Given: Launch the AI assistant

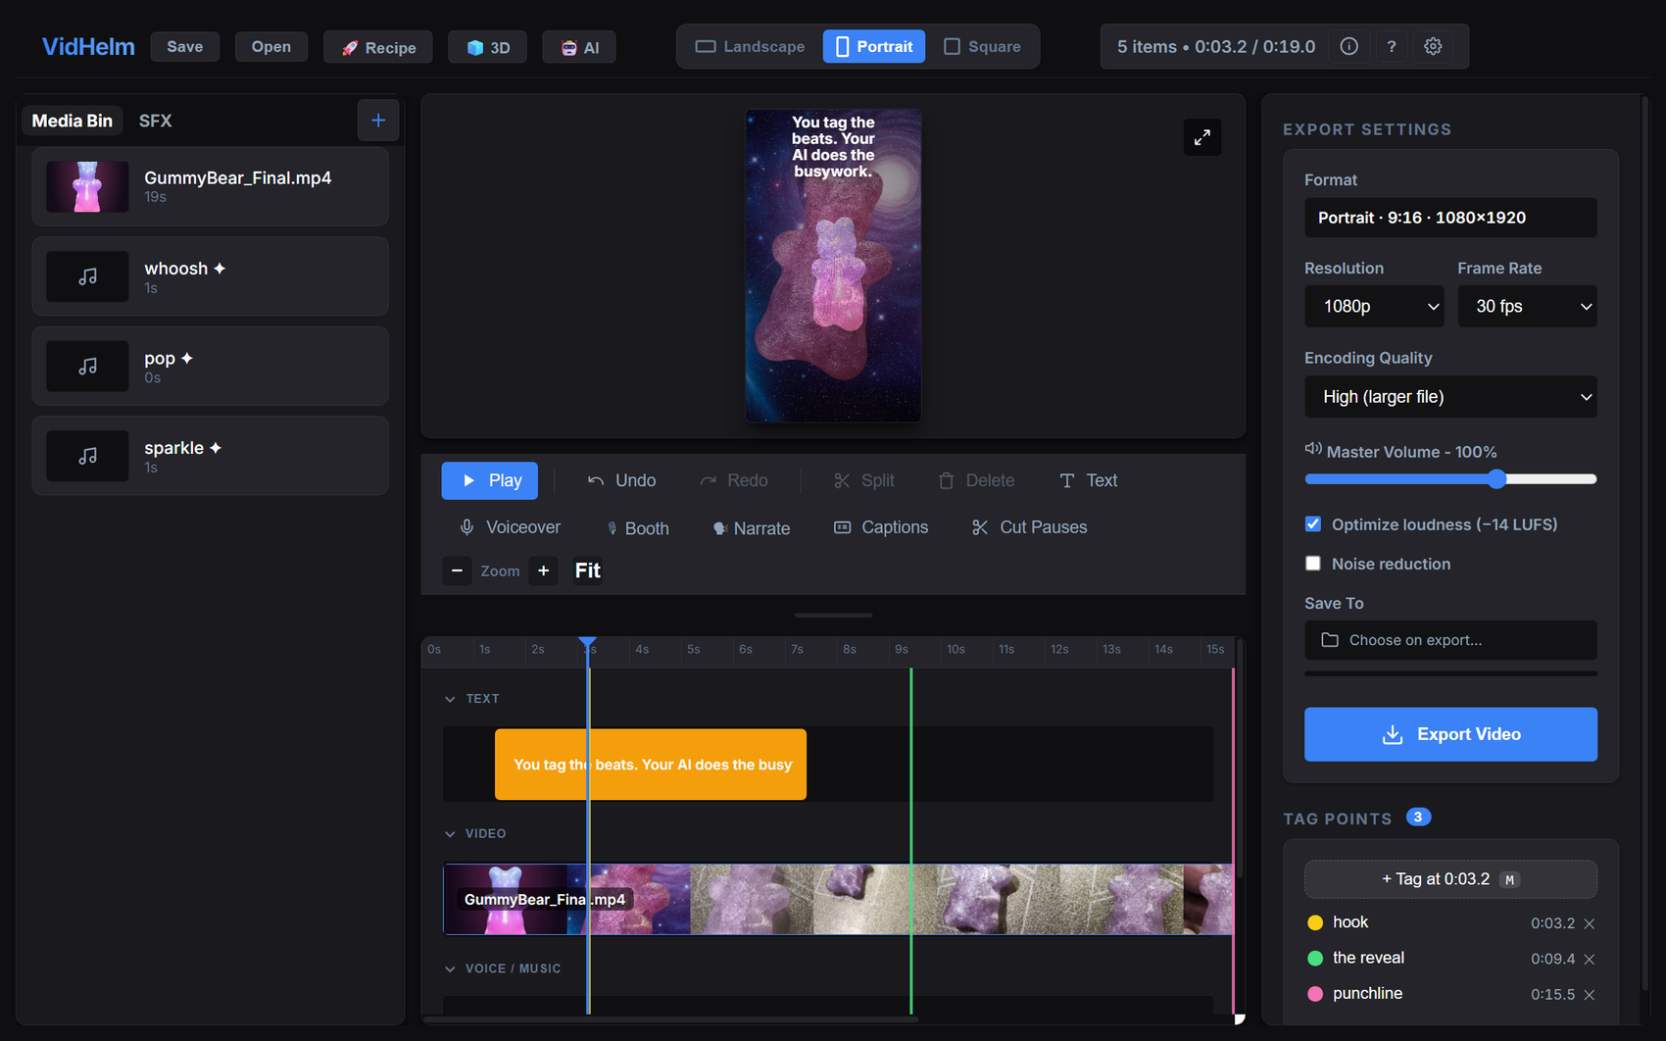Looking at the screenshot, I should (x=579, y=47).
